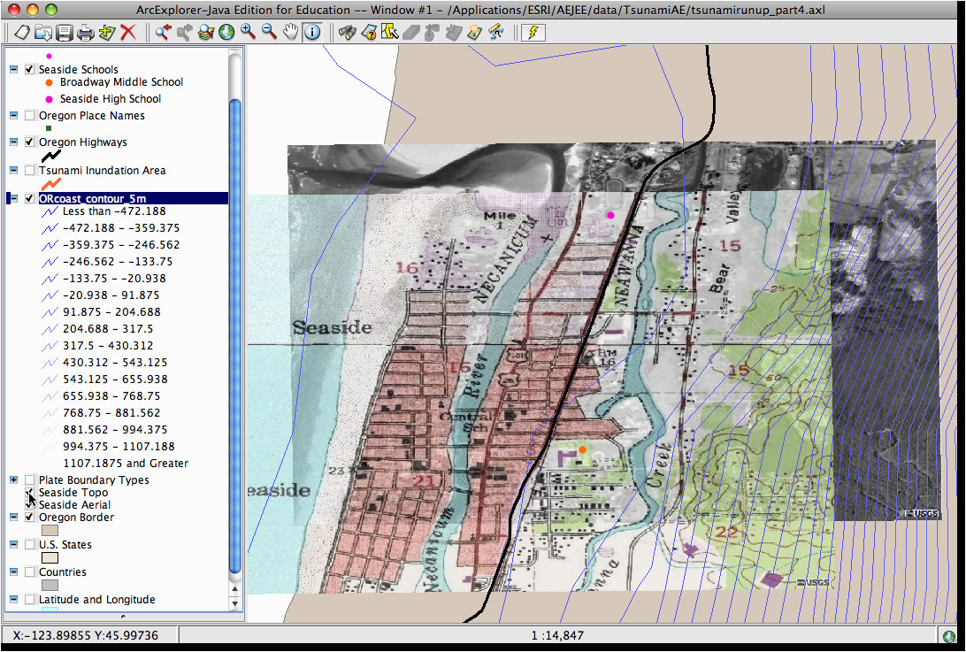Click the '1107.1875 and Greater' contour class

[x=126, y=463]
